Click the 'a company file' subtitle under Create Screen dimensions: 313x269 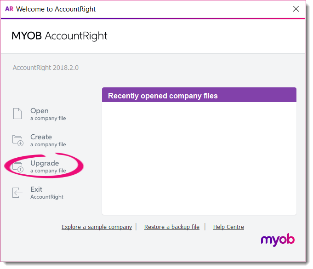(48, 144)
